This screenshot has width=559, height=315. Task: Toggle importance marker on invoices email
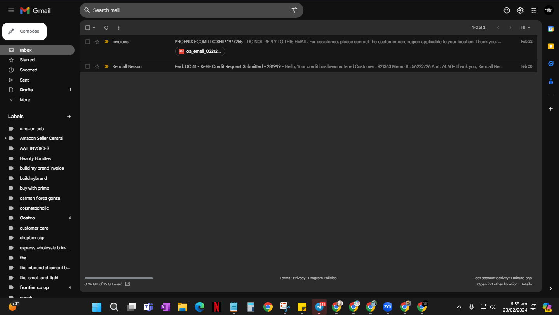point(106,42)
